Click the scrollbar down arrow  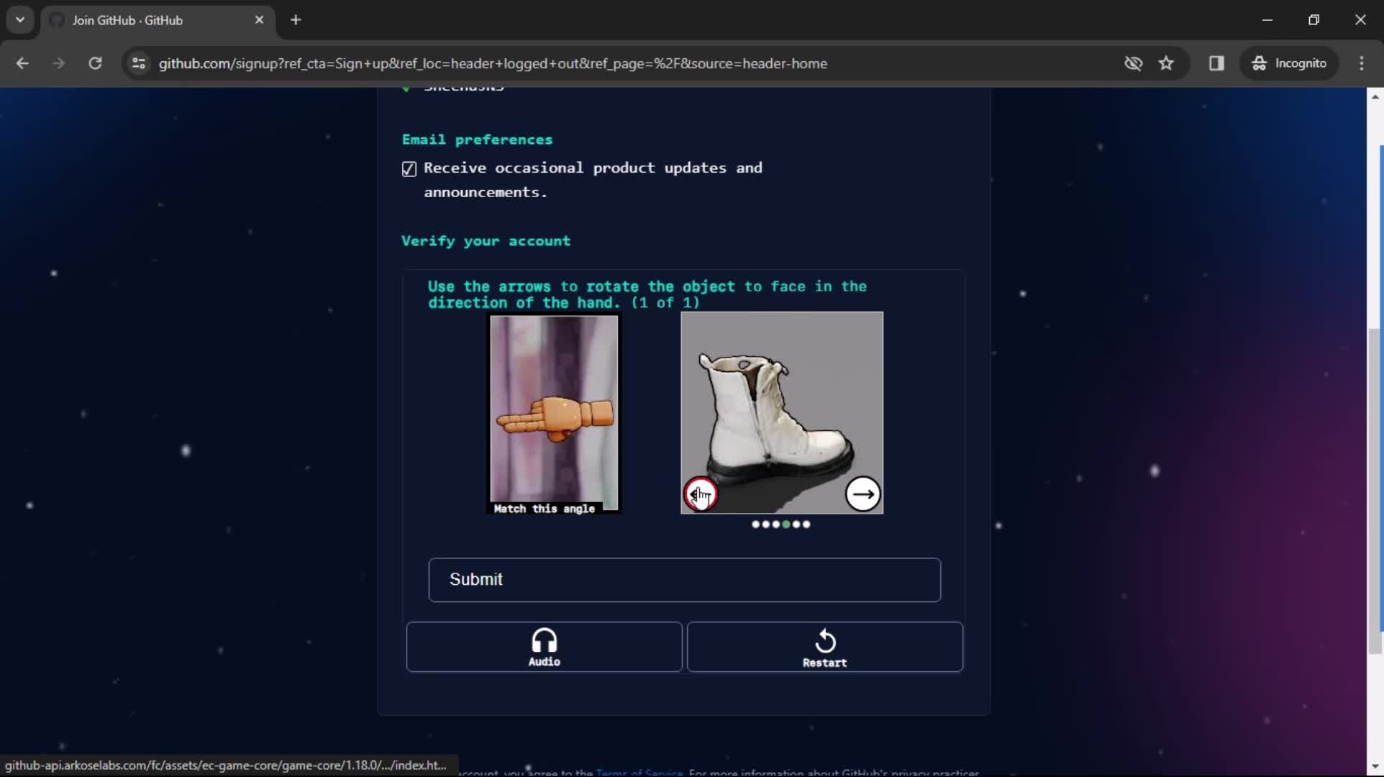click(x=1375, y=767)
